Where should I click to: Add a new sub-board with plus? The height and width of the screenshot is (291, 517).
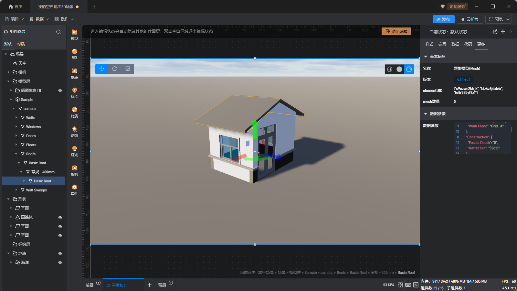150,285
